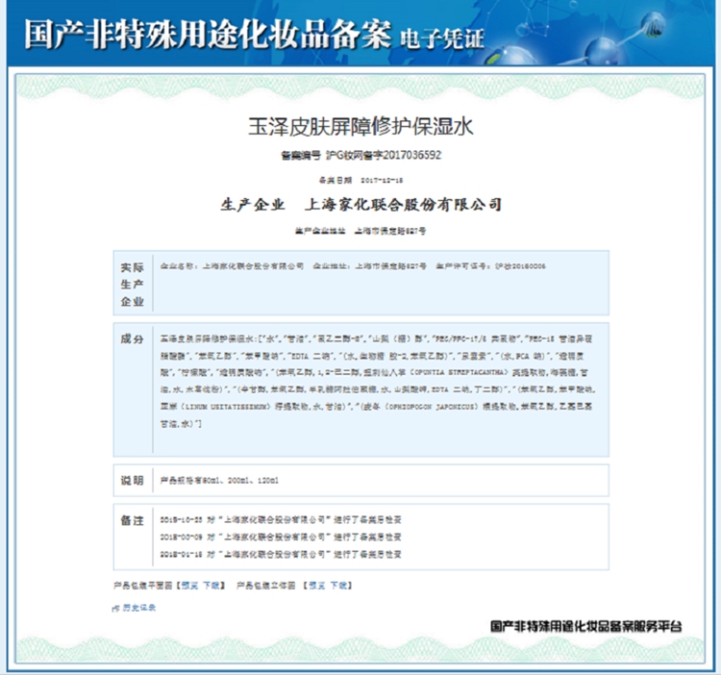Click the 备案日期 date line
Viewport: 721px width, 675px height.
(x=360, y=180)
